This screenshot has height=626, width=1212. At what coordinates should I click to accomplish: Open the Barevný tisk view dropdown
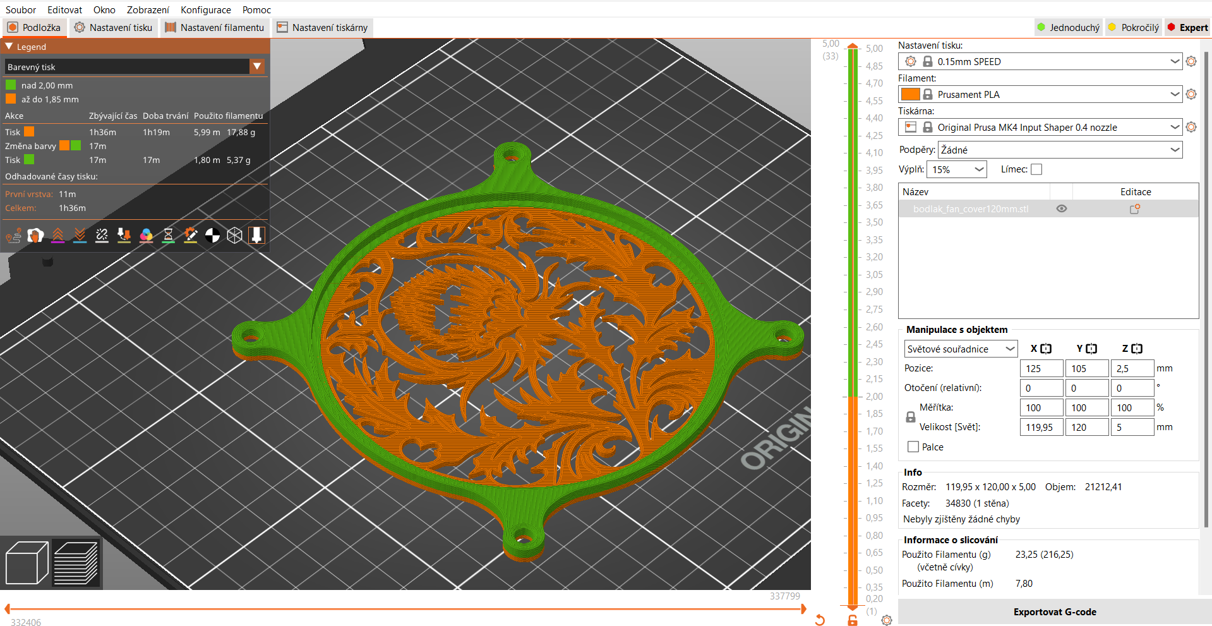pyautogui.click(x=135, y=67)
